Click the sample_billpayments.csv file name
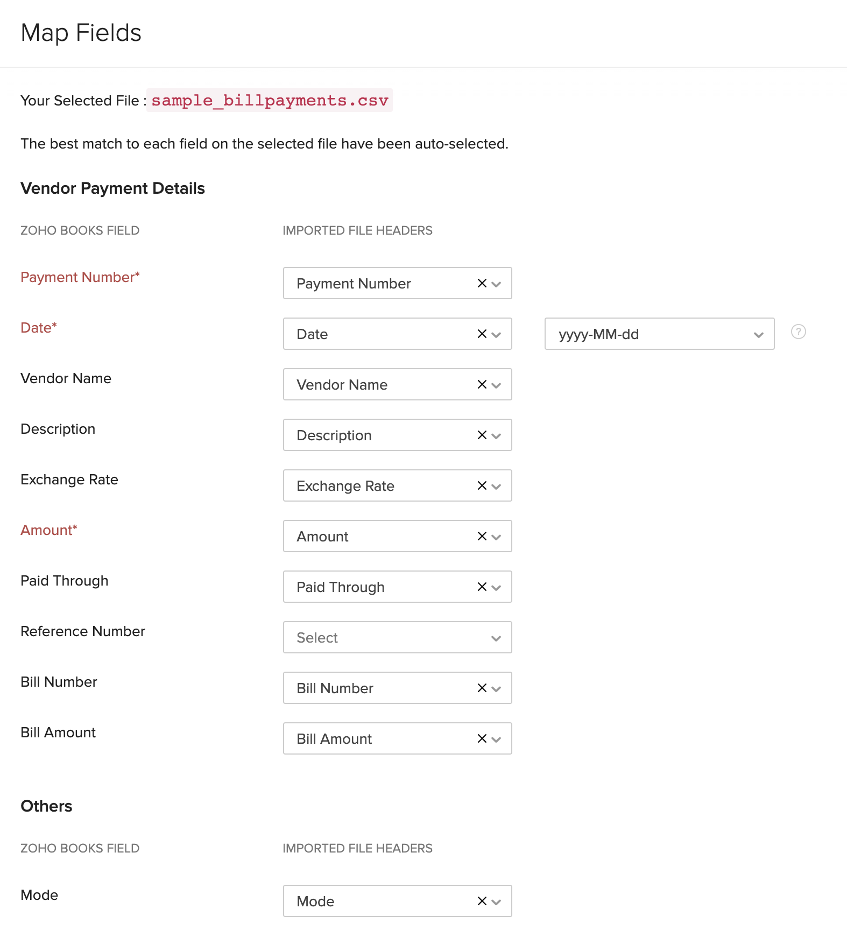847x944 pixels. [x=270, y=101]
